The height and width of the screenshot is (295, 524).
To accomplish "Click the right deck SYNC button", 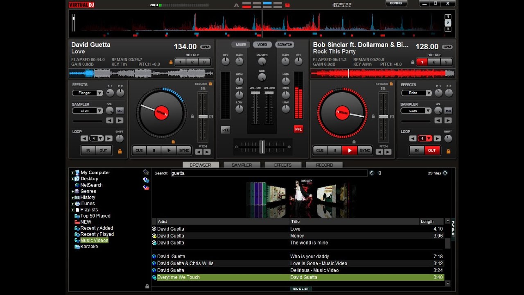I will (365, 150).
